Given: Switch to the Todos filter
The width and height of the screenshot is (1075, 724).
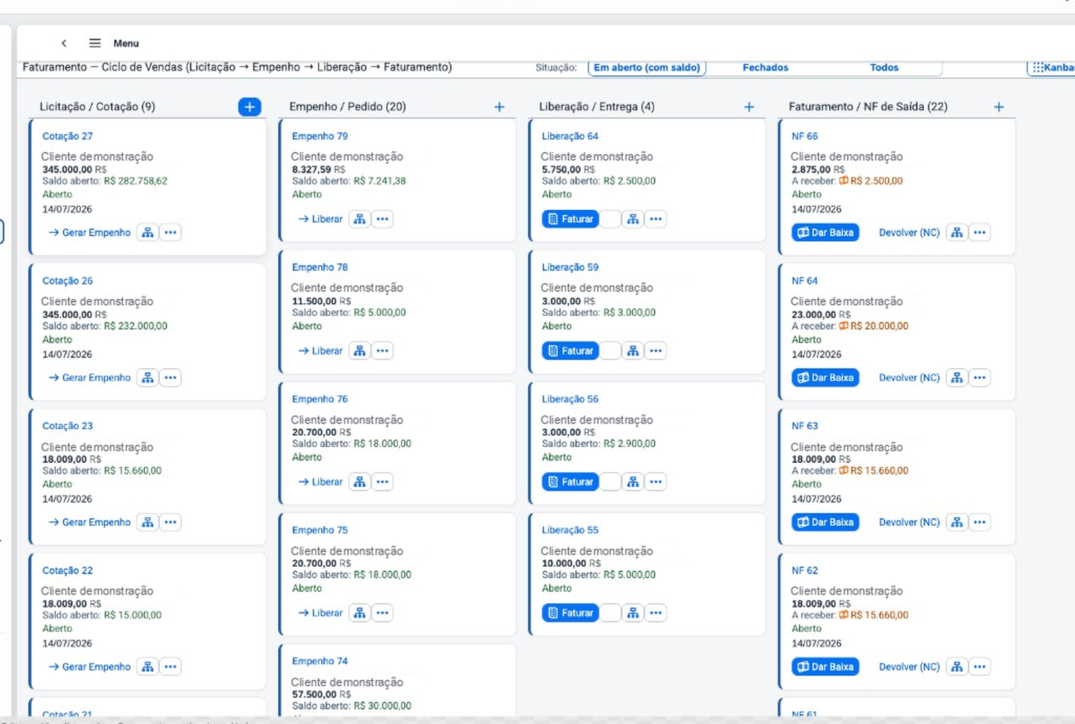Looking at the screenshot, I should tap(884, 68).
